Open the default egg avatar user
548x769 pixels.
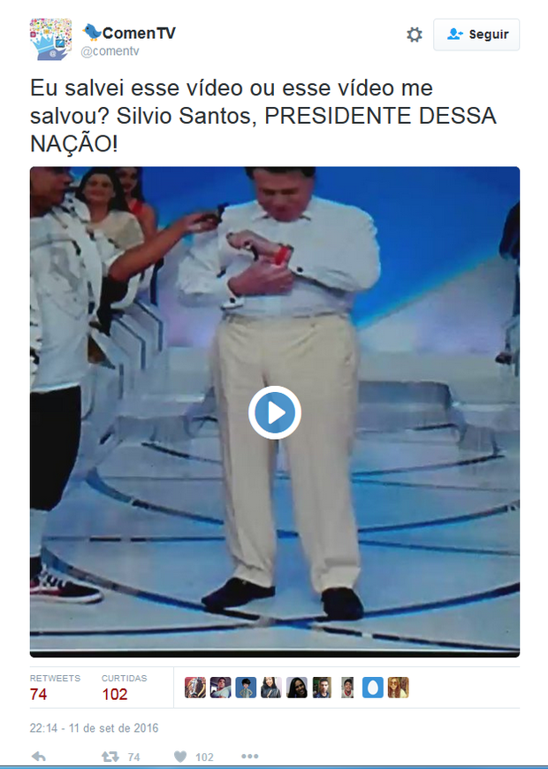(373, 688)
